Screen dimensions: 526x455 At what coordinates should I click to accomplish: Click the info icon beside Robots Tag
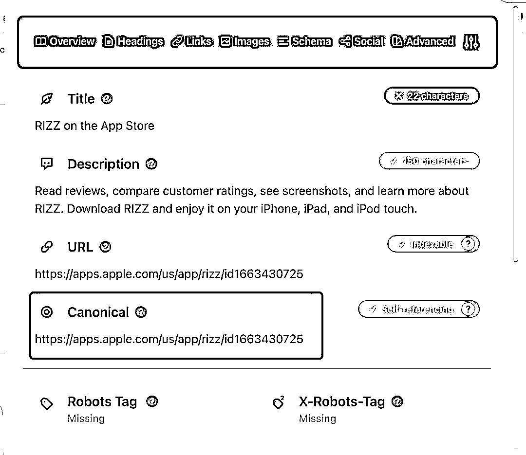pyautogui.click(x=152, y=401)
